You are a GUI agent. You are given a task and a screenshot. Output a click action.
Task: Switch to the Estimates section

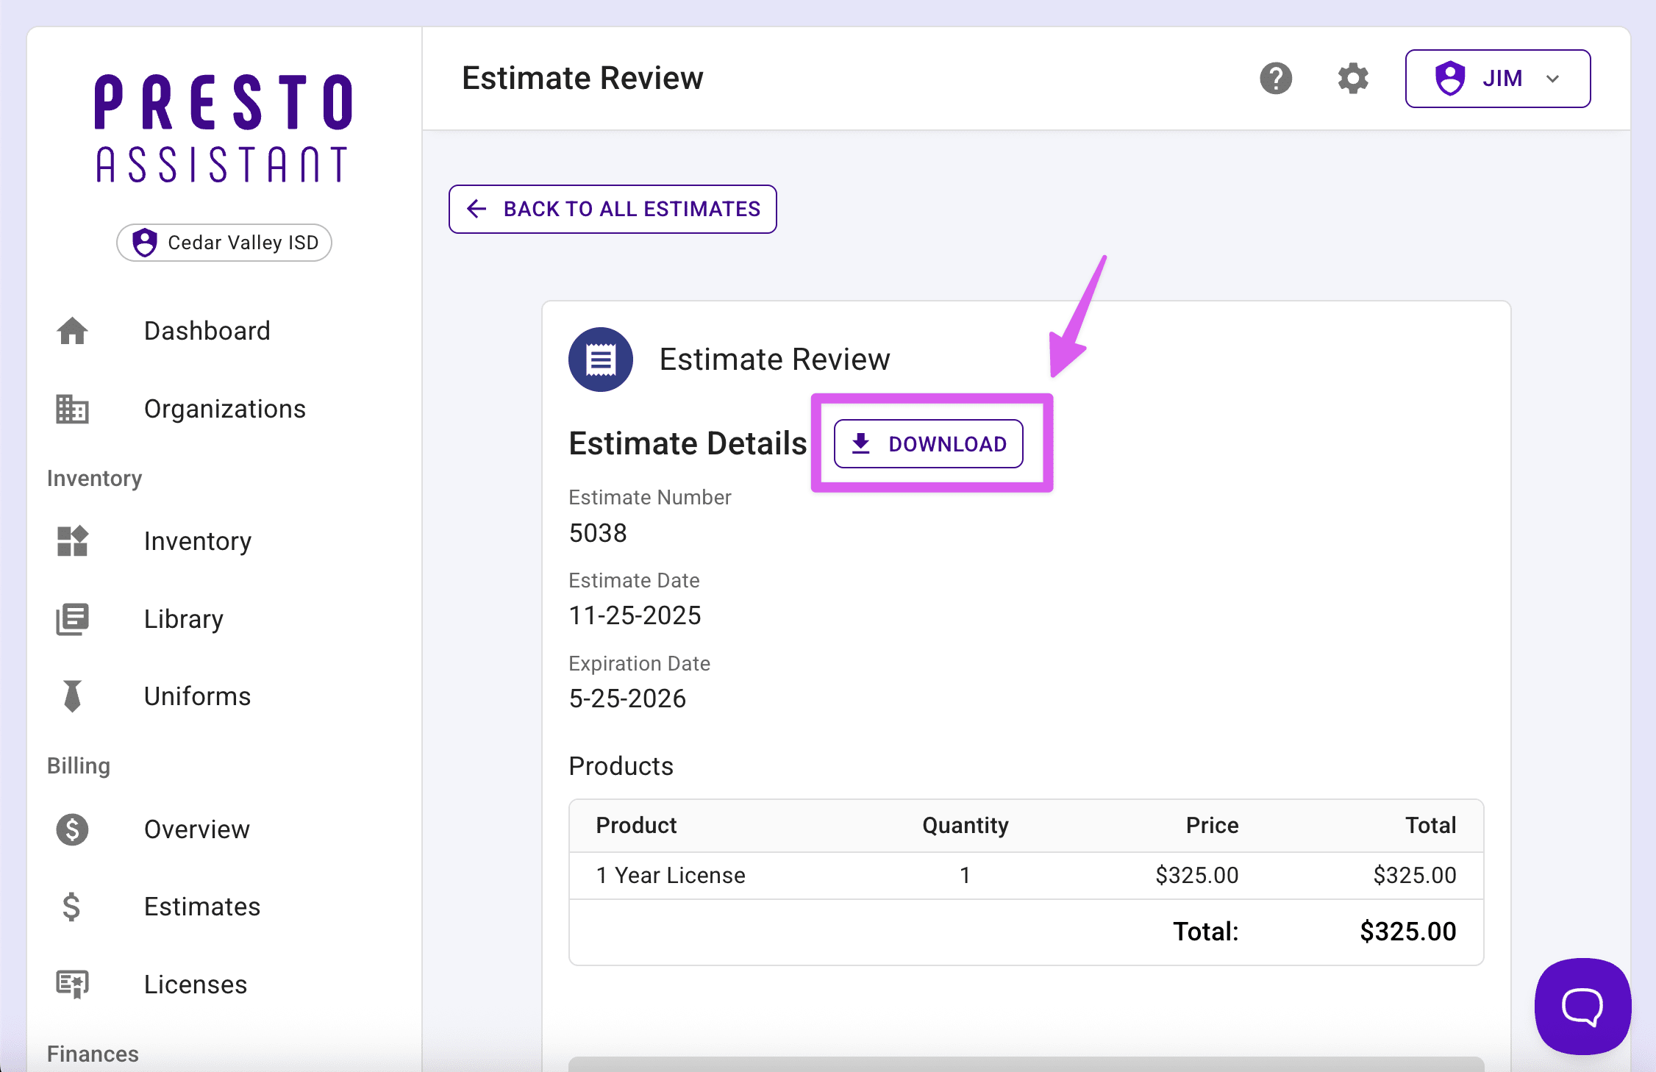201,907
